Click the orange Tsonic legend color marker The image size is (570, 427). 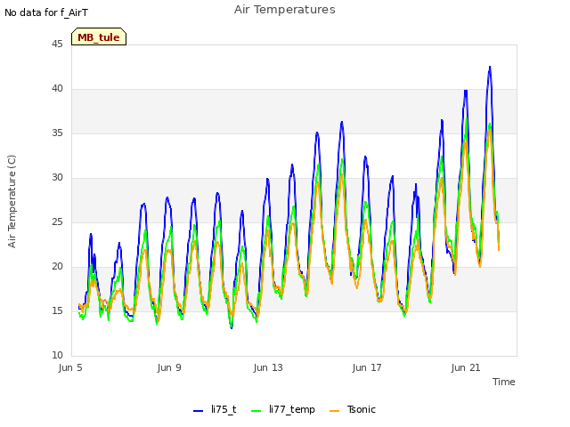[x=335, y=411]
